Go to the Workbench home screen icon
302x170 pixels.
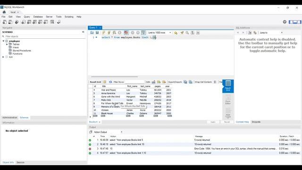point(4,12)
